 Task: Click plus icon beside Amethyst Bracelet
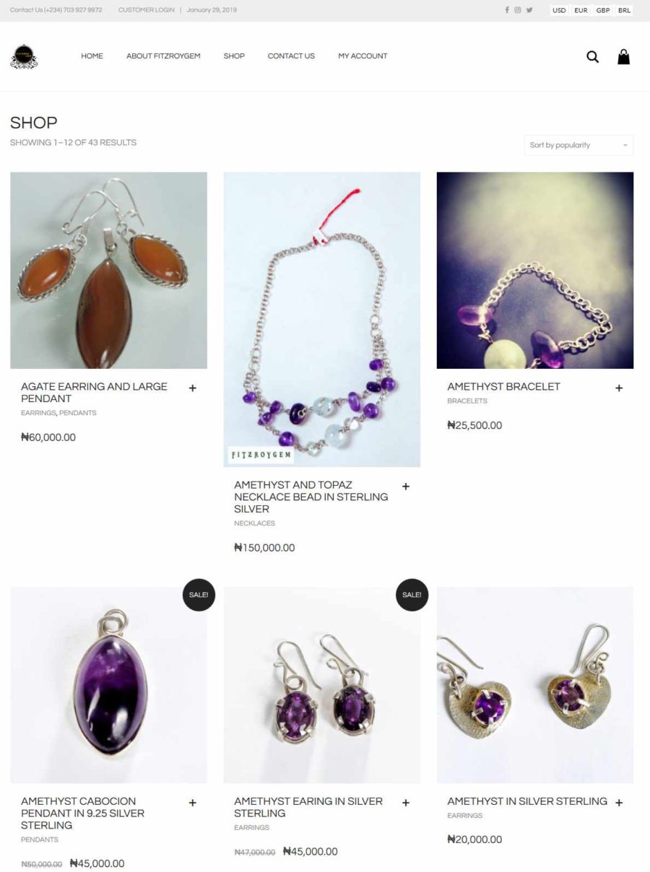pyautogui.click(x=619, y=388)
